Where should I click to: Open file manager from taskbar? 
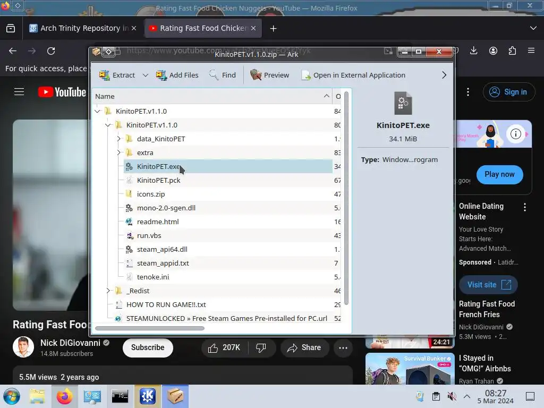click(37, 396)
